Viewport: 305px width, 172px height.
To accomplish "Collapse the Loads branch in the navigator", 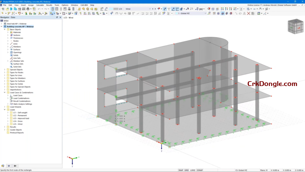I will 5,110.
